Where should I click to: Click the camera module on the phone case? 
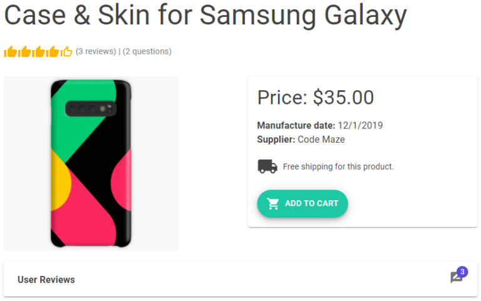(x=91, y=110)
